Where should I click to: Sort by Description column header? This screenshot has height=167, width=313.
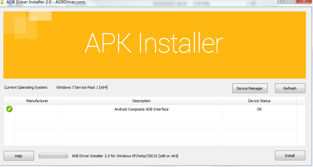coord(142,101)
